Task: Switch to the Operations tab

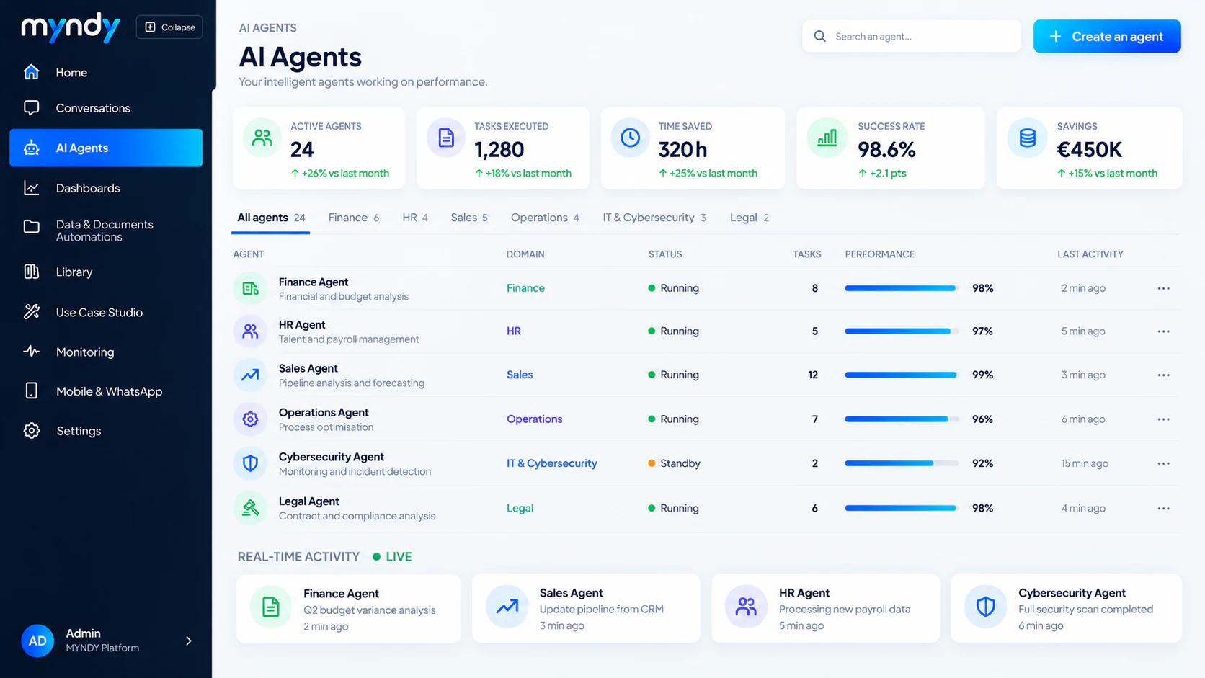Action: point(545,218)
